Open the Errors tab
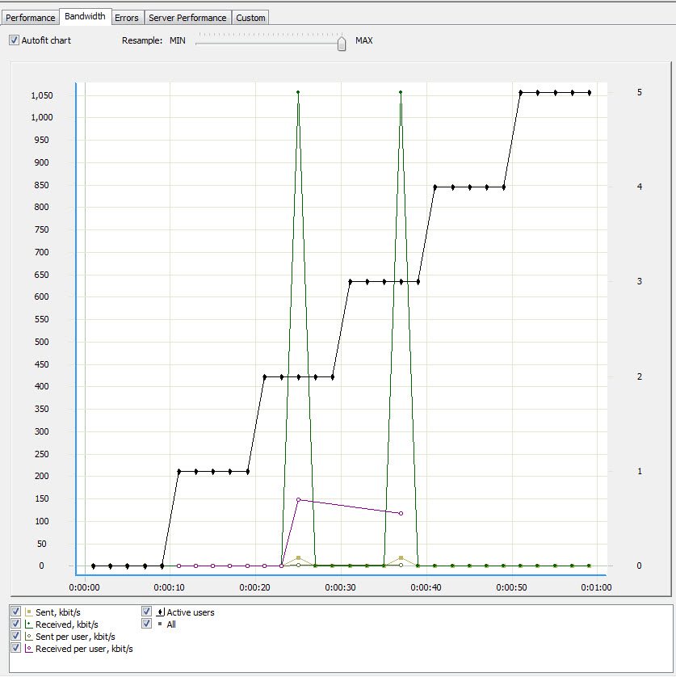676x677 pixels. 127,18
